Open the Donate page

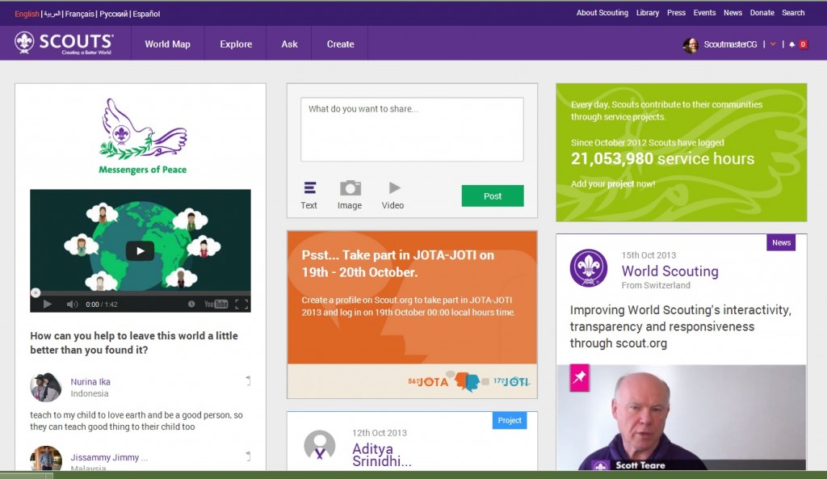(x=762, y=13)
